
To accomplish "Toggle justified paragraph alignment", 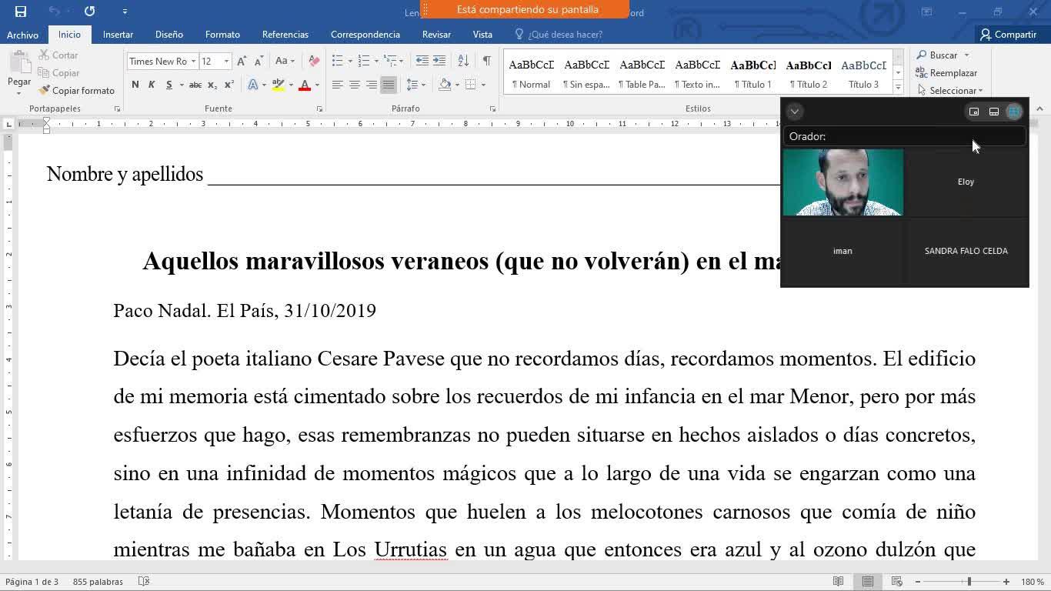I will [x=389, y=85].
